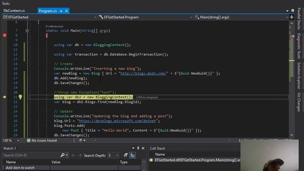Click the split editor plus icon
Viewport: 304px width, 171px height.
pyautogui.click(x=292, y=17)
